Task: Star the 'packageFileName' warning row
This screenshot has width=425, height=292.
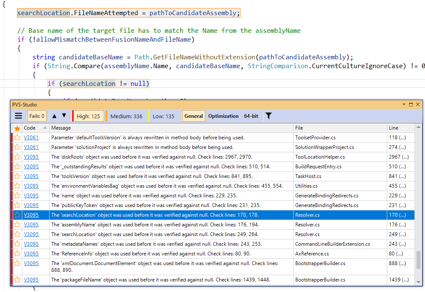Action: click(17, 279)
